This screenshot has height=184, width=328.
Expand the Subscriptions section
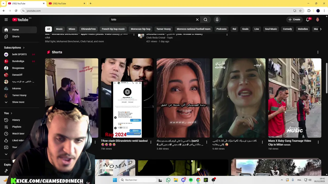[x=14, y=48]
